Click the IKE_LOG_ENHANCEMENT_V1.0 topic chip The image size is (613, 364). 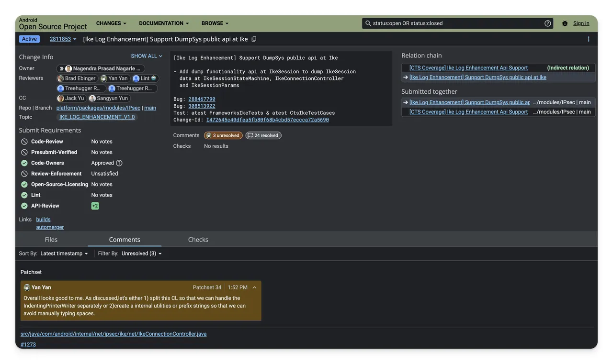click(97, 117)
